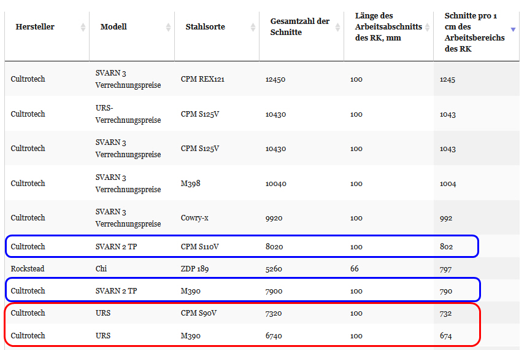Select the 7320 total cuts cell
Screen dimensions: 527x350
[x=273, y=313]
